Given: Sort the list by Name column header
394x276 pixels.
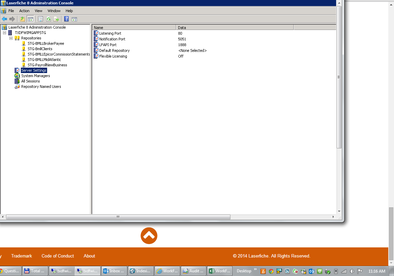Looking at the screenshot, I should point(134,28).
